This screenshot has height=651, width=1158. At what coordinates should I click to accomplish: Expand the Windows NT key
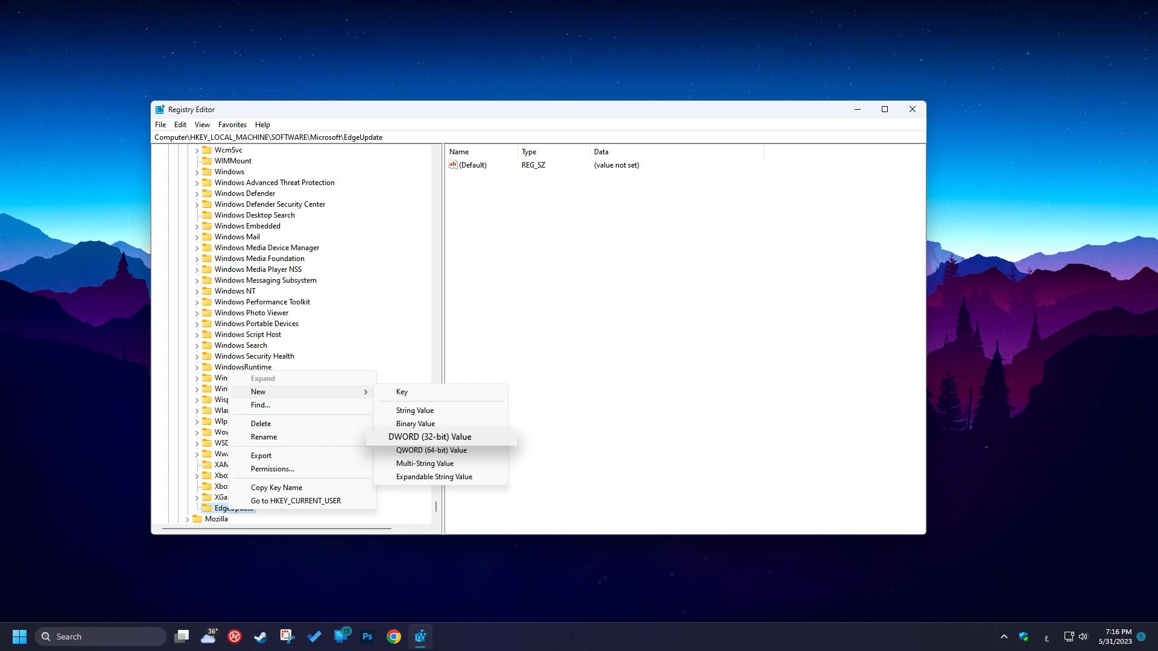click(x=197, y=292)
